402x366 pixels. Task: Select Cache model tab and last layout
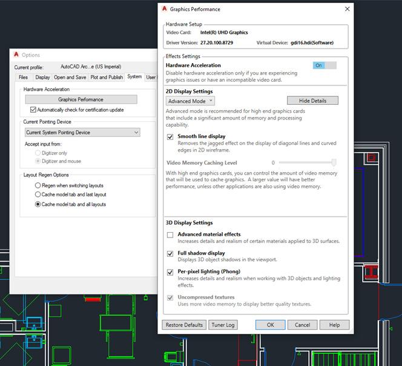[38, 195]
